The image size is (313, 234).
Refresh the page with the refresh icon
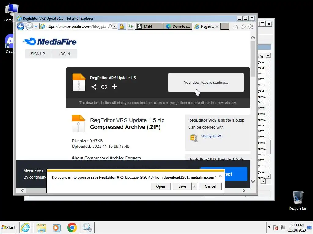tap(131, 27)
